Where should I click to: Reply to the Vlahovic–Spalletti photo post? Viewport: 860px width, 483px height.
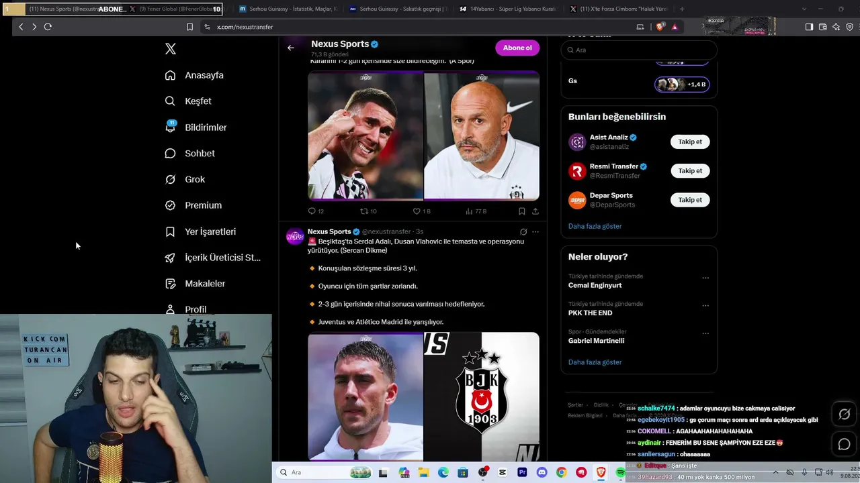(316, 211)
